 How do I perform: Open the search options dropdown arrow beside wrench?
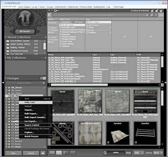coord(156,15)
